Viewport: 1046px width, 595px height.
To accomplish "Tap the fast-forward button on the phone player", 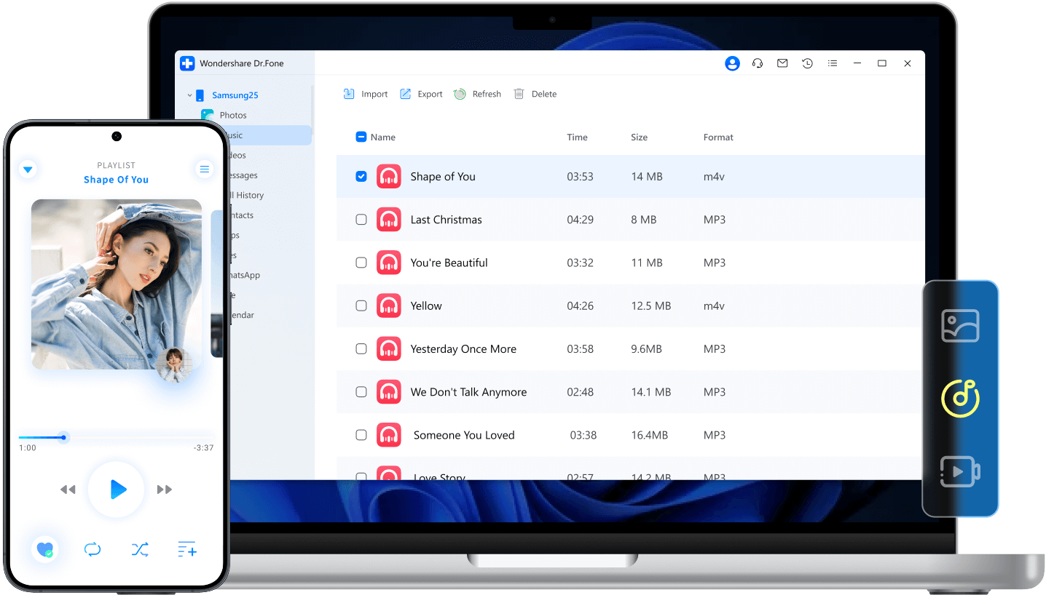I will 165,490.
